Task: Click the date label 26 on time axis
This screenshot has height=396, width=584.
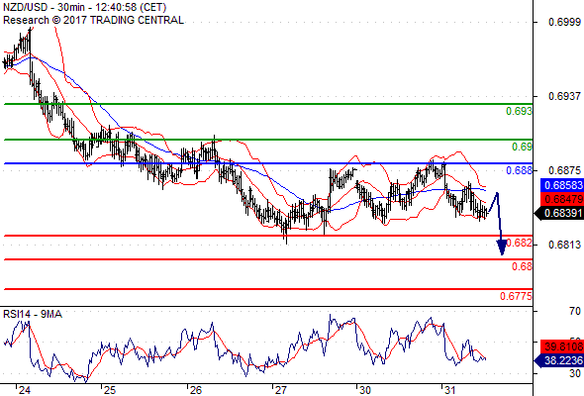Action: (x=196, y=390)
